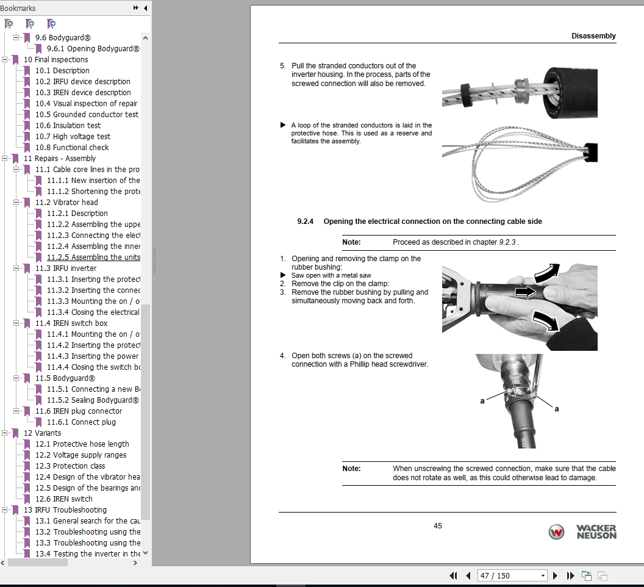Open bookmark 10.2 IRFU device description

coord(82,81)
